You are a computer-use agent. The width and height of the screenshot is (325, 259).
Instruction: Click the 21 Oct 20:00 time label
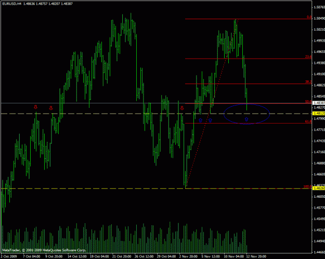pyautogui.click(x=122, y=256)
